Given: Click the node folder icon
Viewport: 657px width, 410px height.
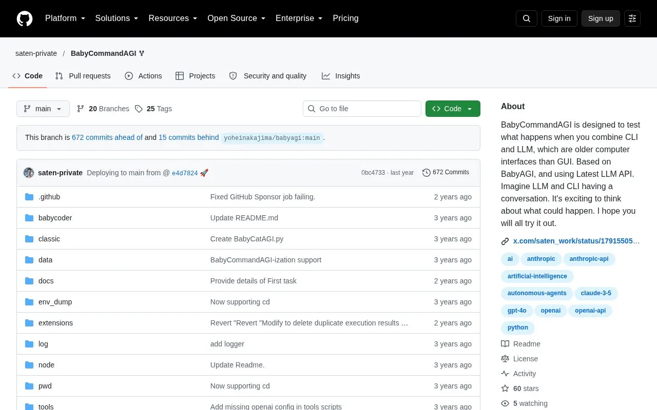Looking at the screenshot, I should coord(29,365).
